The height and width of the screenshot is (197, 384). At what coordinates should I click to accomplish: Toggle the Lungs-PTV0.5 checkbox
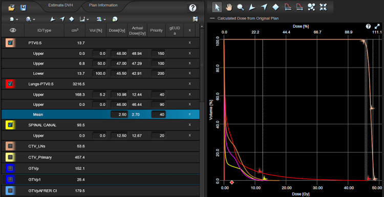point(10,84)
